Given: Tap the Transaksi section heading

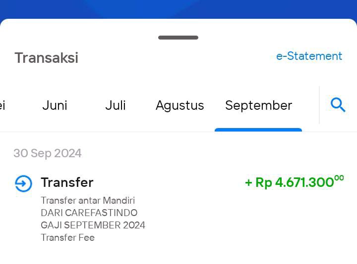Looking at the screenshot, I should point(47,58).
